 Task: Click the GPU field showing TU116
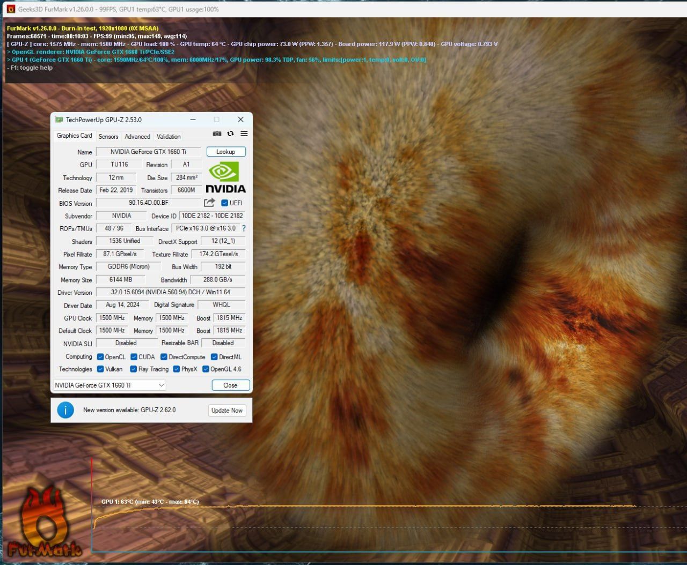click(x=119, y=165)
